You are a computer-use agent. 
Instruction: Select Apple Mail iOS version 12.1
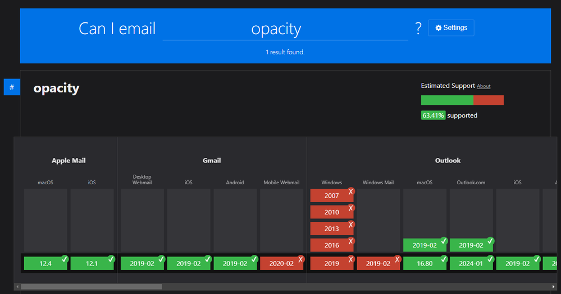[x=92, y=263]
